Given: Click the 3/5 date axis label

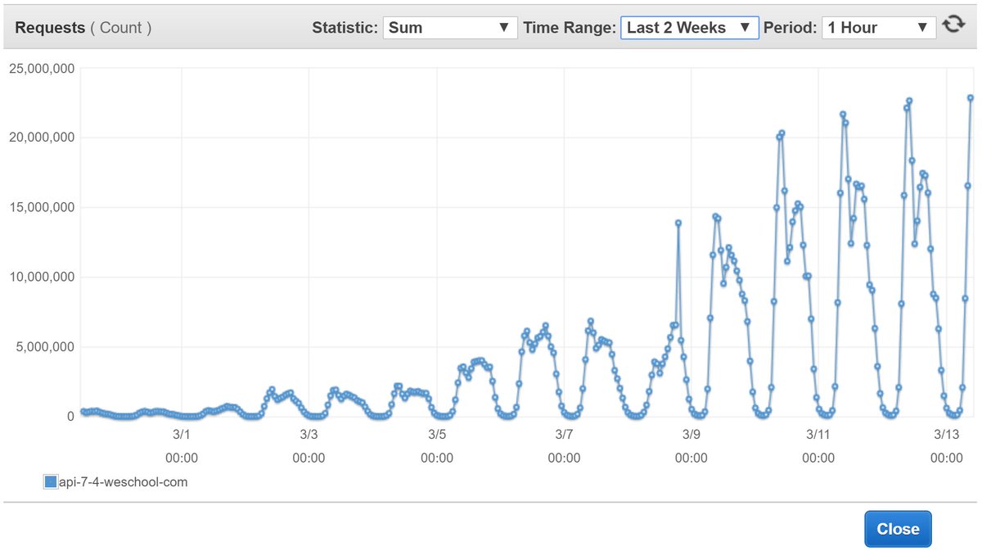Looking at the screenshot, I should coord(436,433).
